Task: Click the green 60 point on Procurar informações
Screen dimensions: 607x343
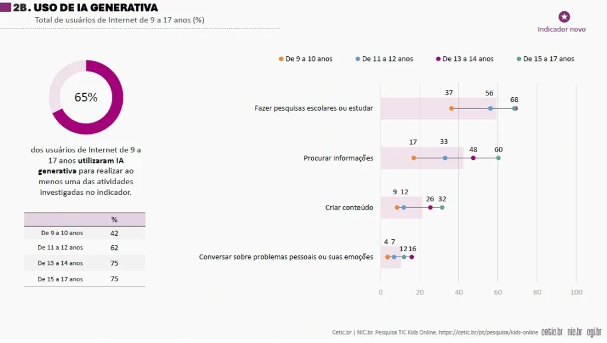Action: [x=498, y=158]
